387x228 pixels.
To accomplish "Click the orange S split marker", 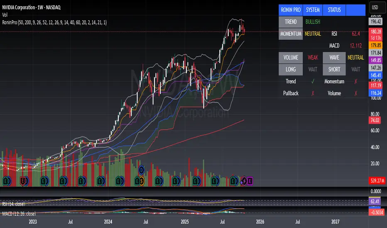I will point(142,181).
